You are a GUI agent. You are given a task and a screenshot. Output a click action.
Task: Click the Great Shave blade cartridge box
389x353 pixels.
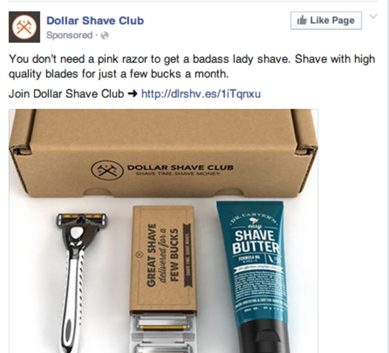162,260
